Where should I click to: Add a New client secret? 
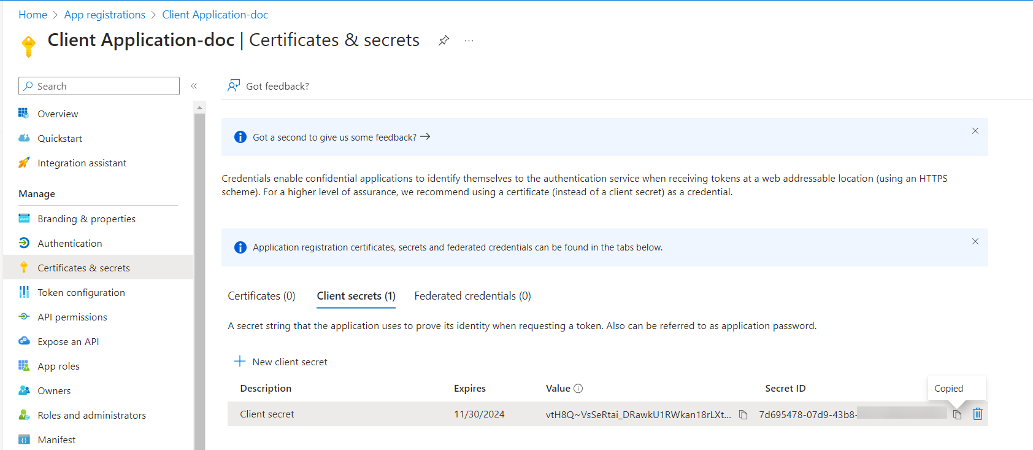pyautogui.click(x=281, y=362)
